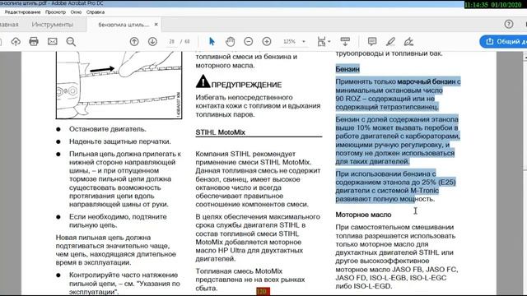Go to next page arrow
Viewport: 527px width, 296px height.
152,42
